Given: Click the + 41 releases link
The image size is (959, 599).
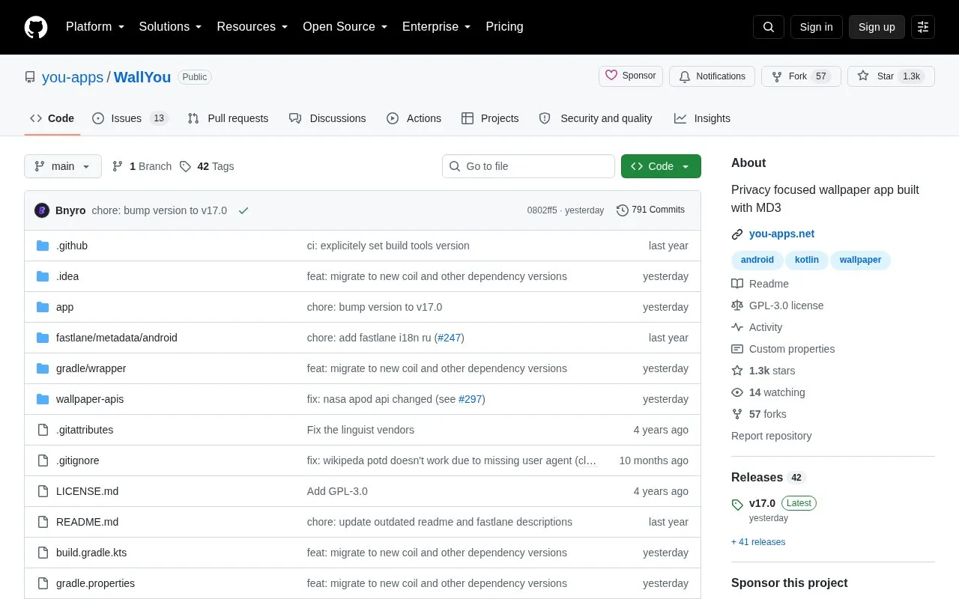Looking at the screenshot, I should 758,542.
